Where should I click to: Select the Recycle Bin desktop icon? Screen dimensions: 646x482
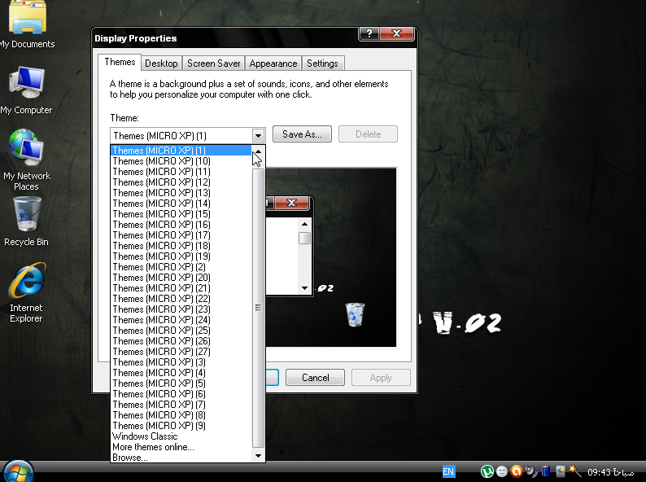pyautogui.click(x=26, y=221)
